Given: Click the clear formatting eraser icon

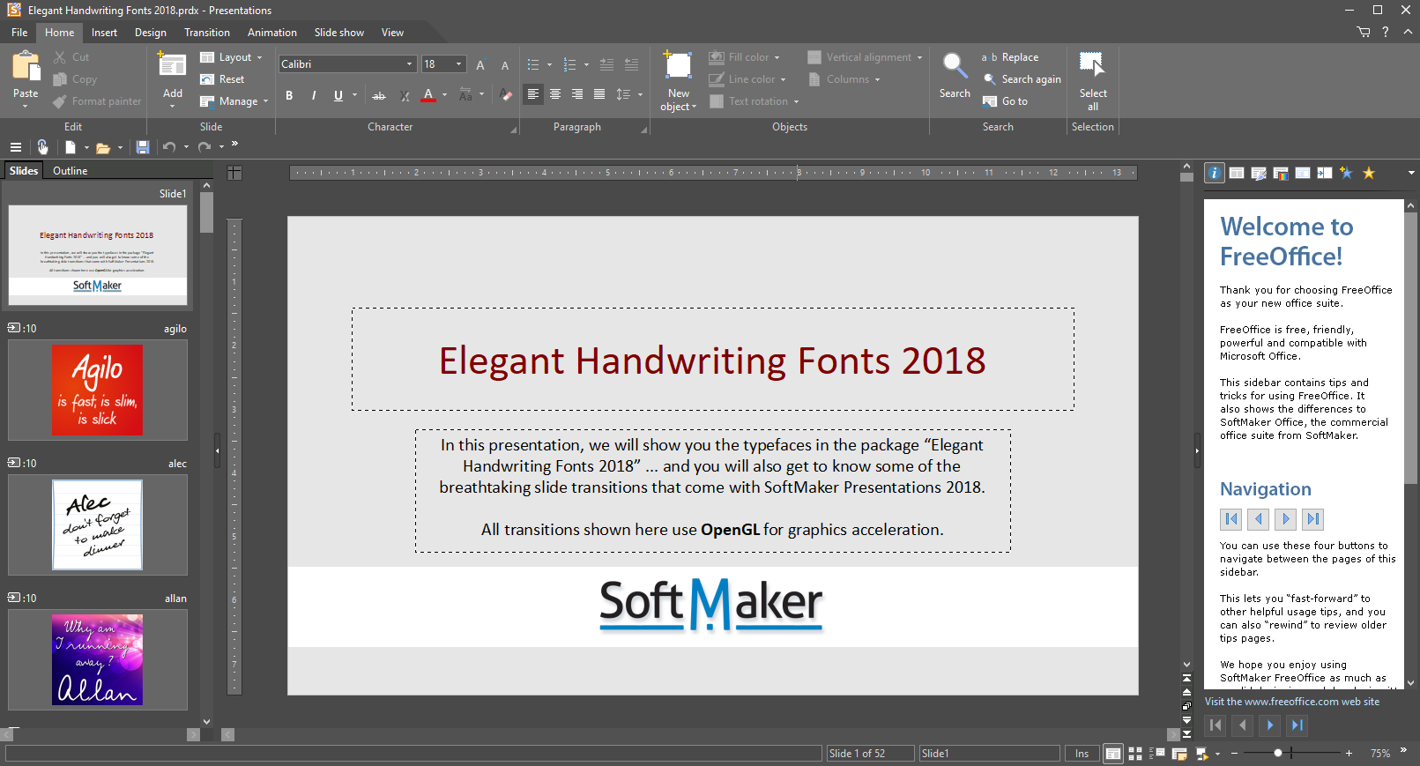Looking at the screenshot, I should (505, 94).
